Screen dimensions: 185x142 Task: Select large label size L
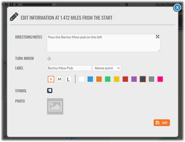[68, 79]
